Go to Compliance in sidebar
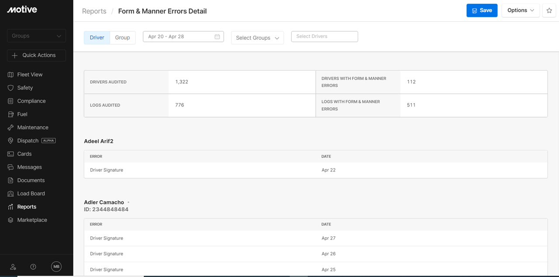Viewport: 559px width, 277px height. tap(31, 101)
